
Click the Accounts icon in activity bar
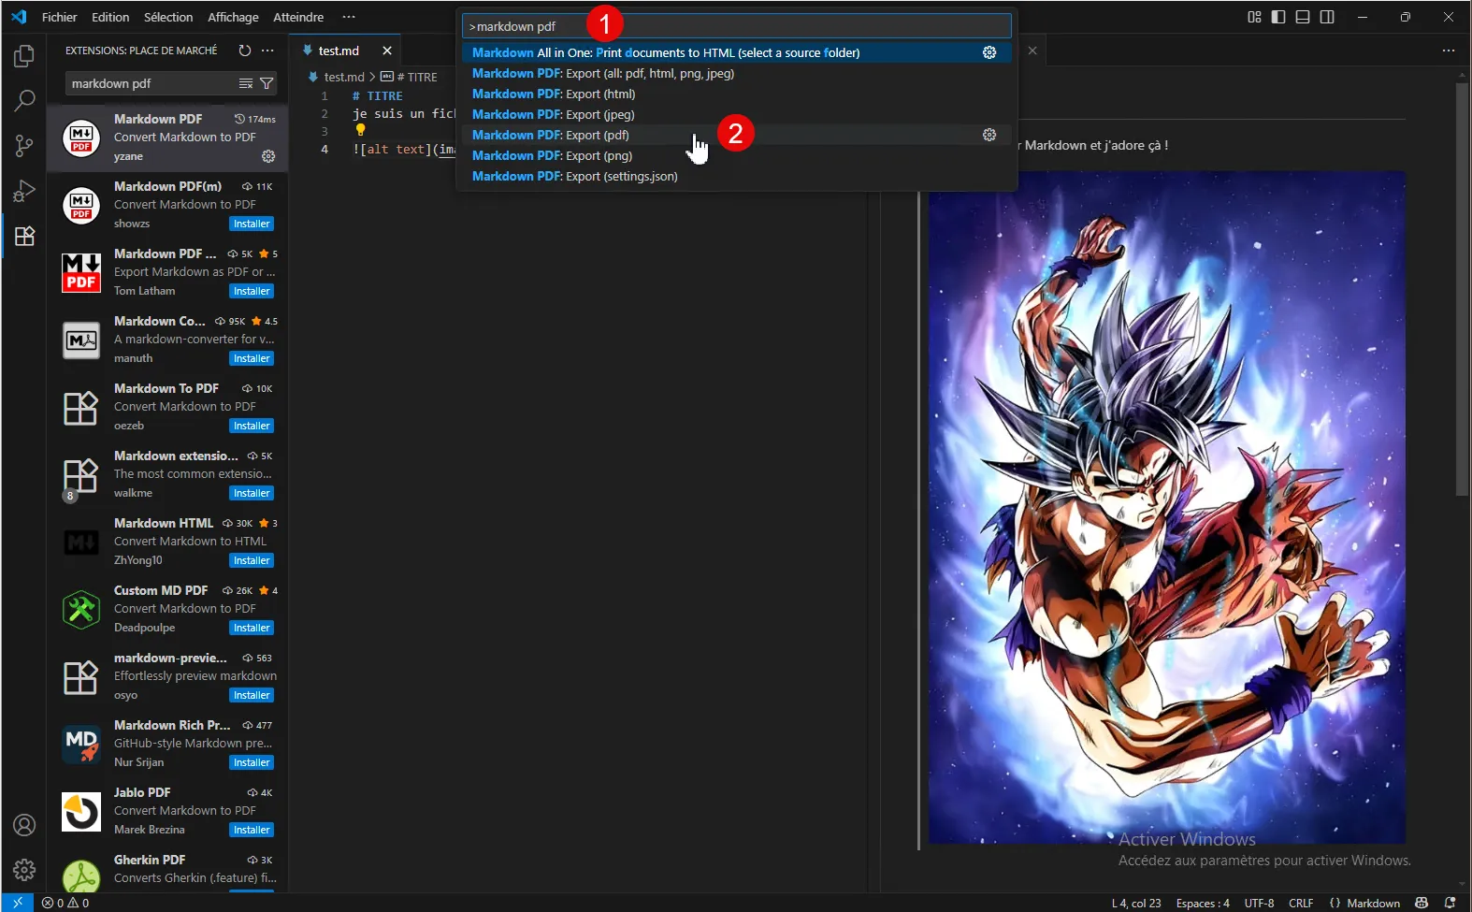click(24, 825)
